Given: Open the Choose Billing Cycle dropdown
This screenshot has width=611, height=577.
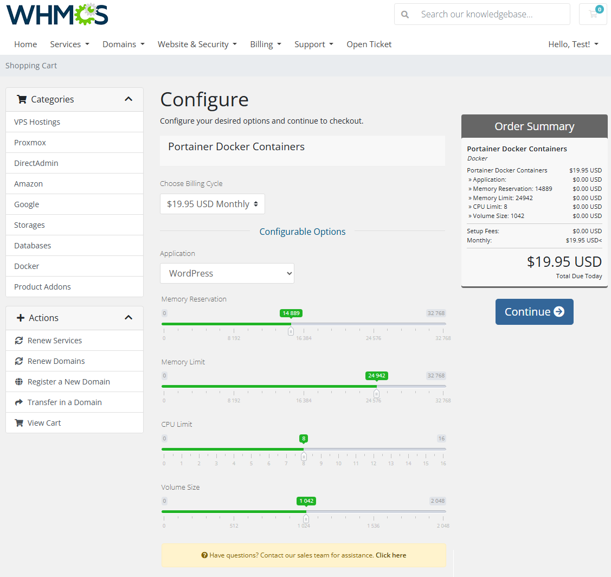Looking at the screenshot, I should click(x=212, y=203).
